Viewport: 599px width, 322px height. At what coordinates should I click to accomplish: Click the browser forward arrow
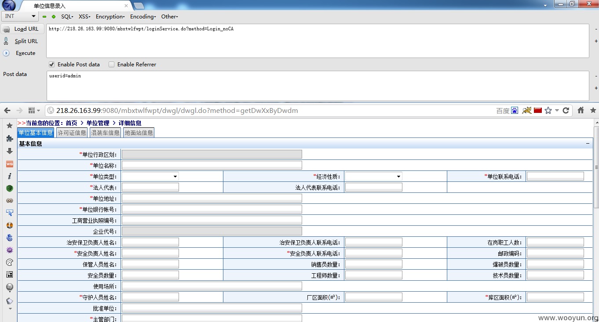coord(19,110)
